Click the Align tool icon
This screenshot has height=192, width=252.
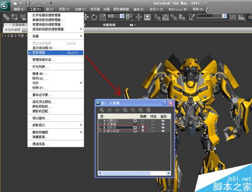point(241,17)
